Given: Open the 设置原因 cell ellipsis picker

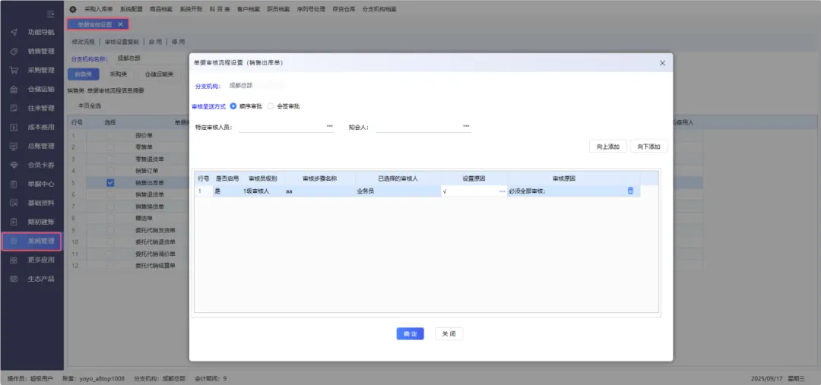Looking at the screenshot, I should coord(502,191).
